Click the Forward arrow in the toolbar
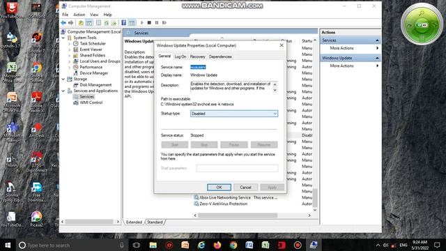This screenshot has height=251, width=446. tap(70, 23)
